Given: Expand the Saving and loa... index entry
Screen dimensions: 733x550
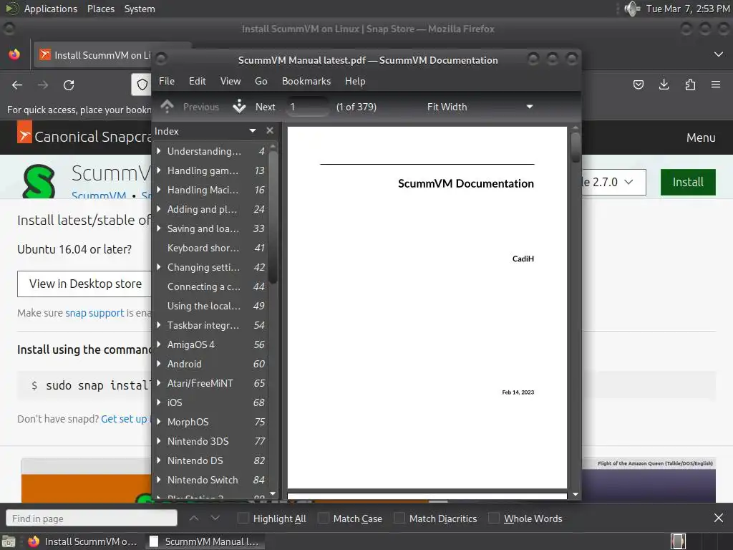Looking at the screenshot, I should click(x=158, y=228).
